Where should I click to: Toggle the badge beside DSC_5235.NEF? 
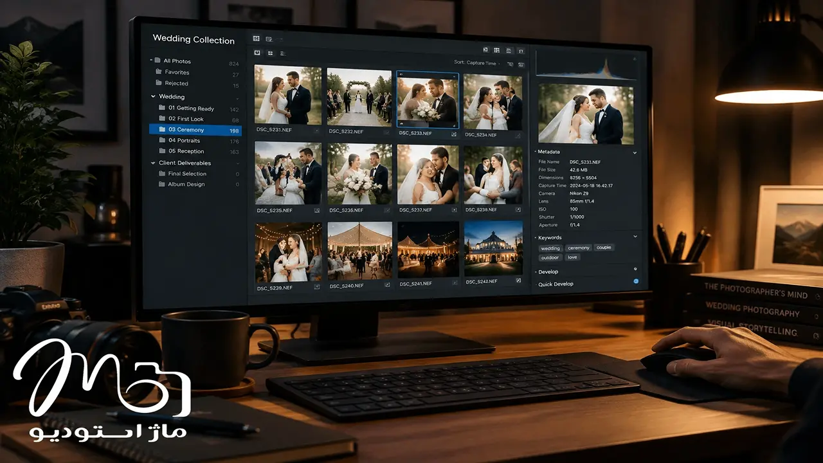click(x=317, y=210)
